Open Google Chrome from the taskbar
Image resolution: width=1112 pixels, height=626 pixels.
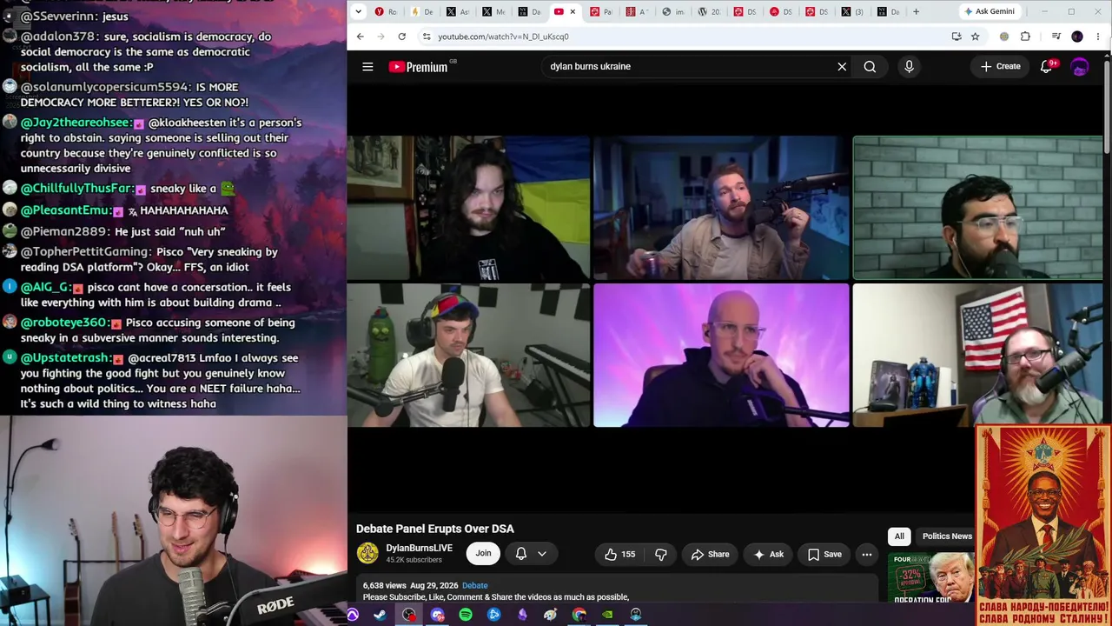pos(579,615)
